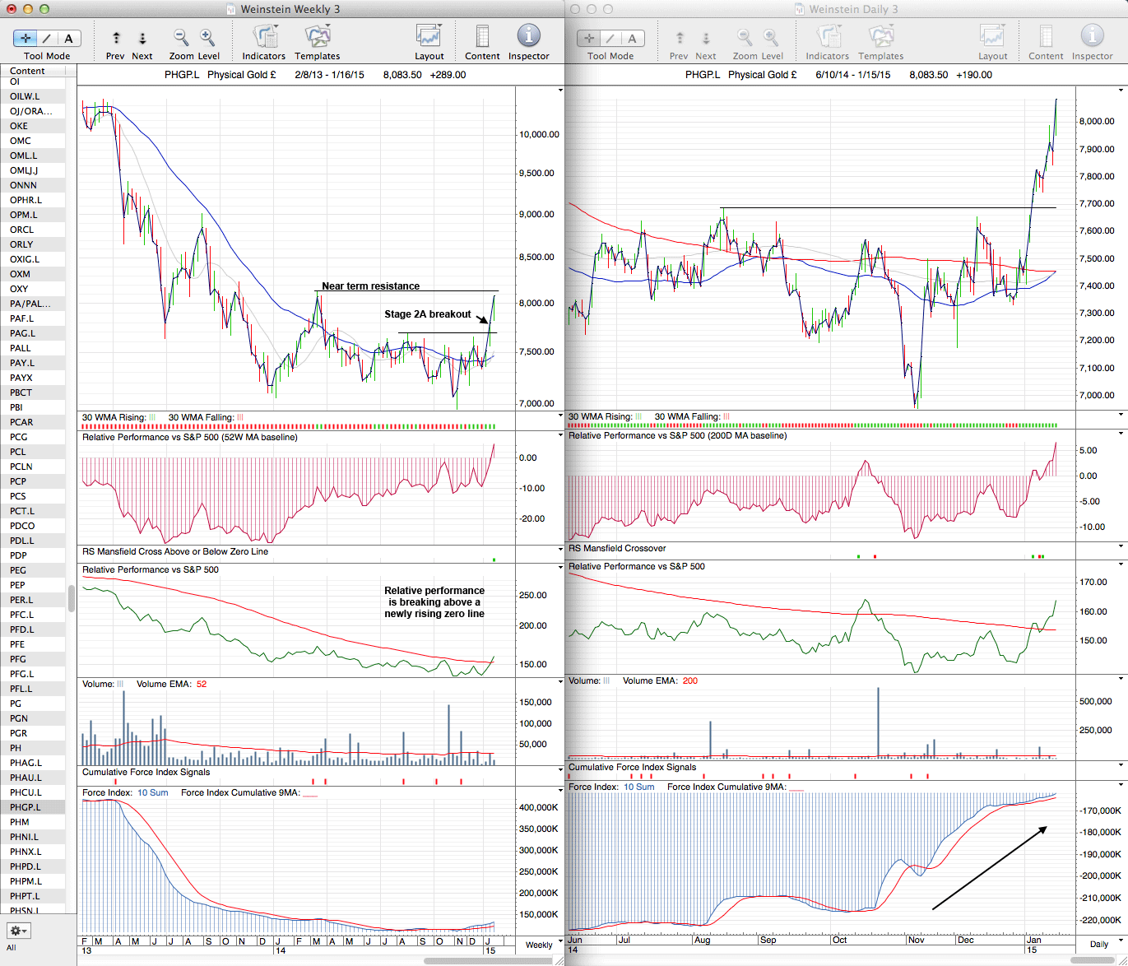Zoom in with plus magnifier in Weekly window
The width and height of the screenshot is (1128, 966).
(207, 37)
